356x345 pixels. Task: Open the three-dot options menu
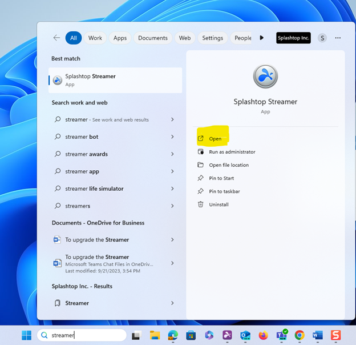point(338,38)
